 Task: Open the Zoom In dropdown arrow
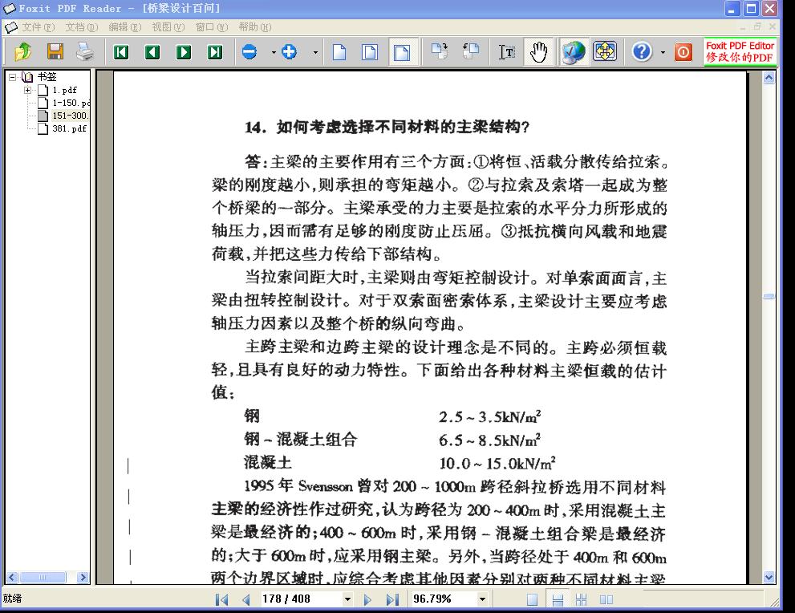click(x=315, y=52)
